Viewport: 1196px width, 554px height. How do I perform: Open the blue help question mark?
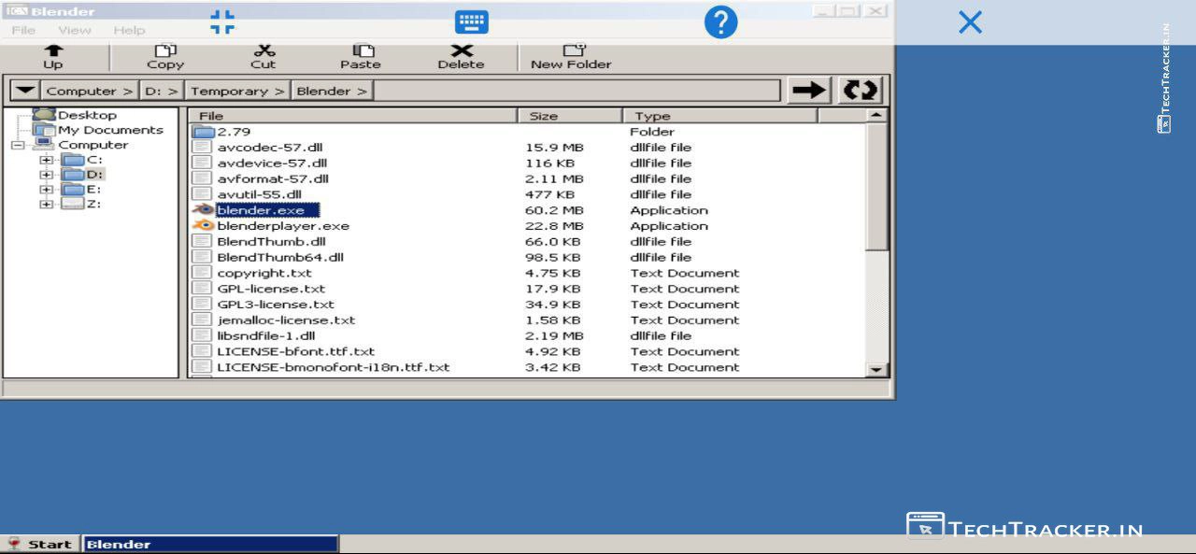[720, 22]
